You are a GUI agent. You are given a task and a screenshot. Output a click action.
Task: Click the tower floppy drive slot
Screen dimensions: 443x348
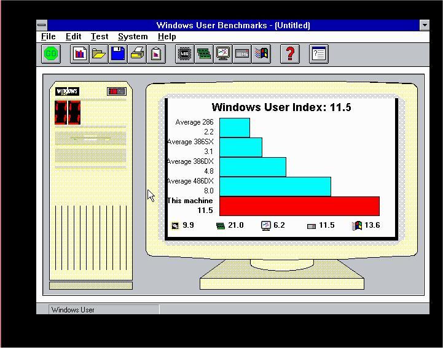pos(91,139)
